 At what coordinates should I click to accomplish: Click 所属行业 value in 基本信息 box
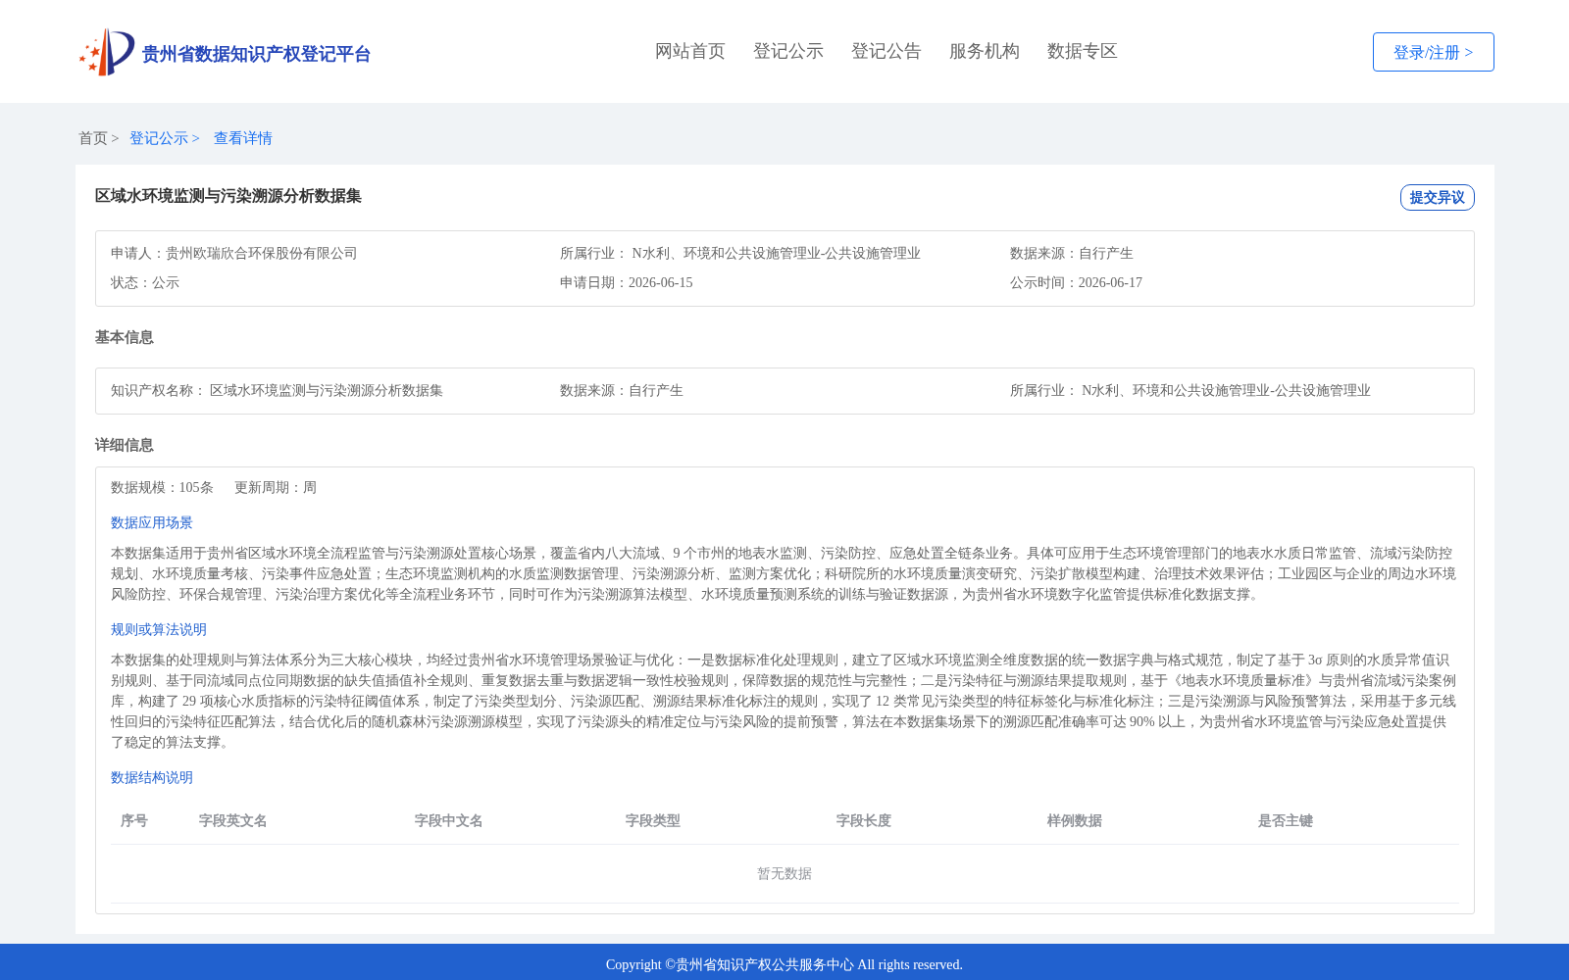pos(1226,390)
